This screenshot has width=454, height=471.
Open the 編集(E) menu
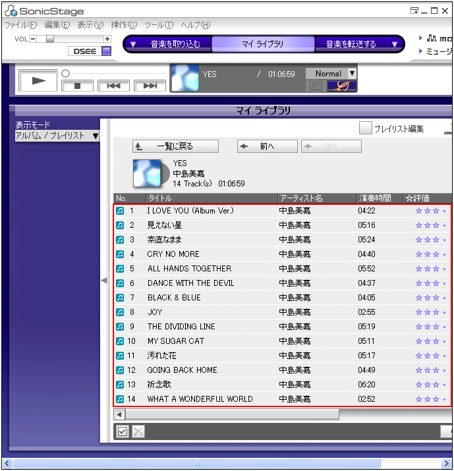coord(57,25)
